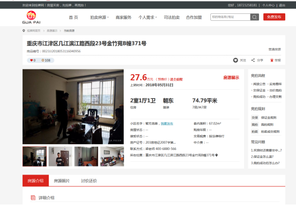This screenshot has height=205, width=296.
Task: Click the Gua Pai logo
Action: pos(32,17)
